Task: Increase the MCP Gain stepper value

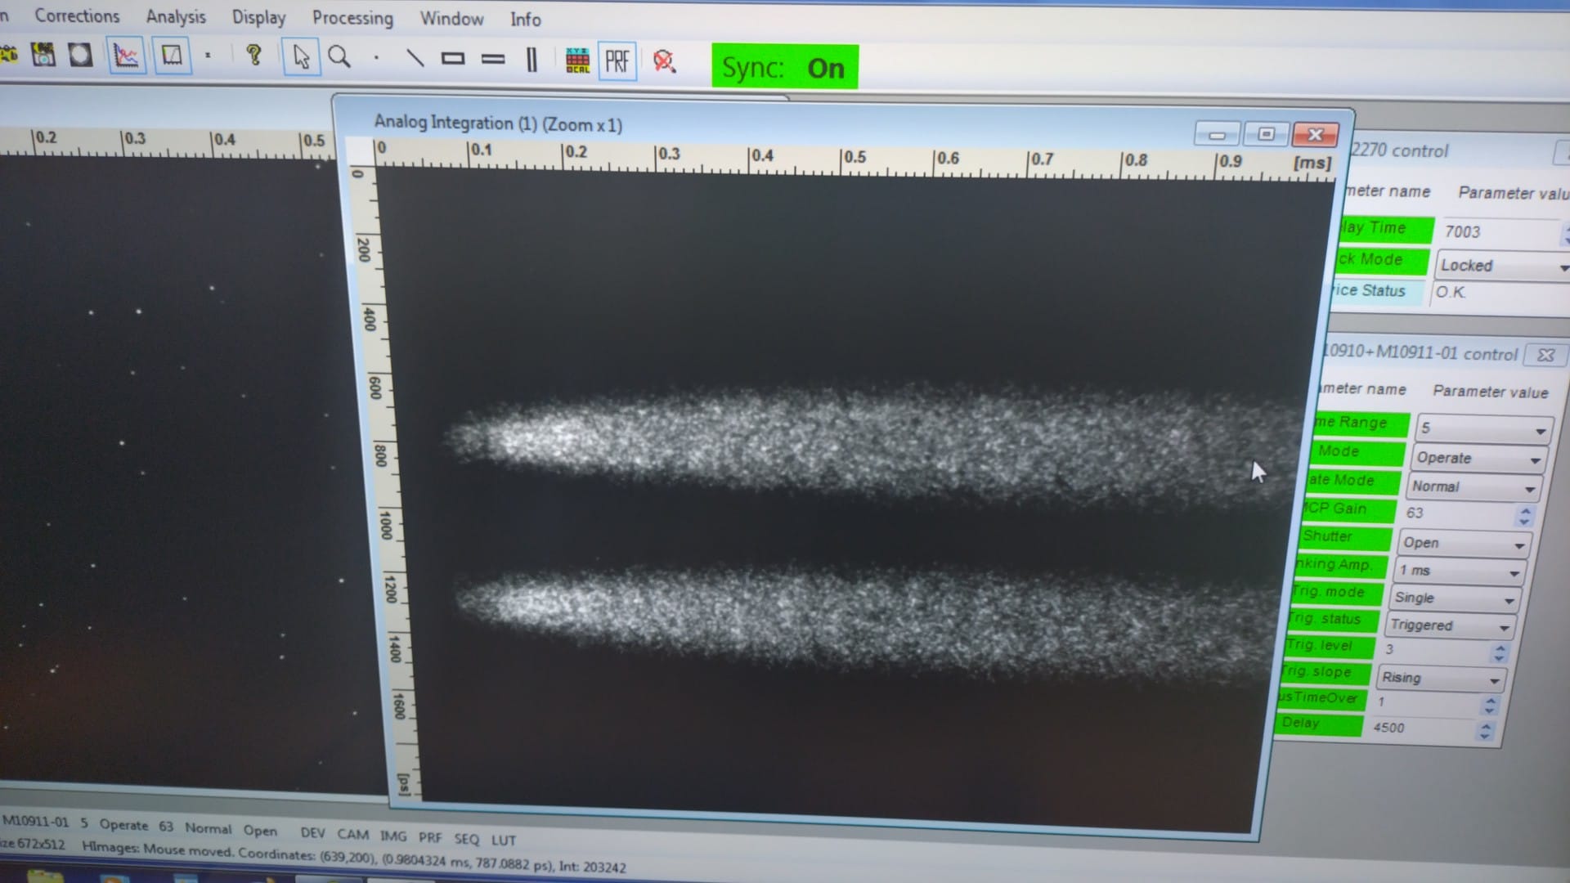Action: (x=1525, y=510)
